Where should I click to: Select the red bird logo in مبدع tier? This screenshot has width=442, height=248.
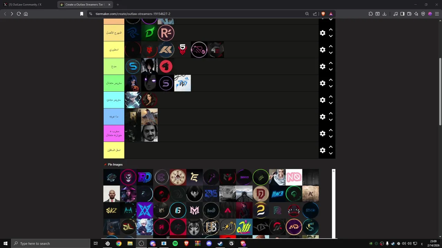(x=166, y=66)
